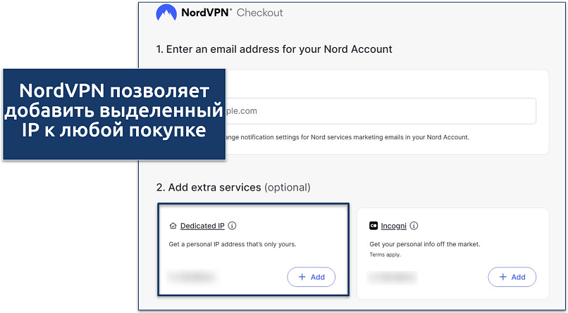Image resolution: width=568 pixels, height=313 pixels.
Task: Click the 'Enter an email address' heading
Action: point(274,49)
